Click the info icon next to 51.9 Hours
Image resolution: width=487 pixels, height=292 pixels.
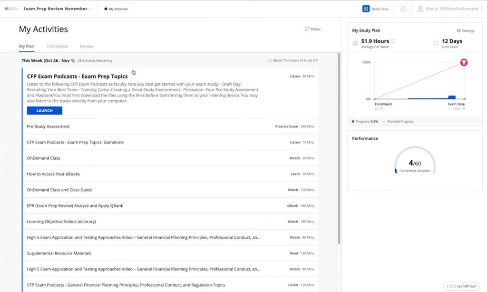click(393, 41)
